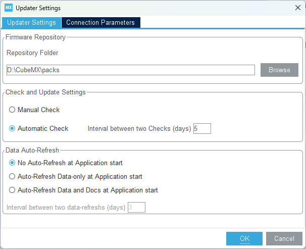Click the Repository Folder label

(32, 53)
